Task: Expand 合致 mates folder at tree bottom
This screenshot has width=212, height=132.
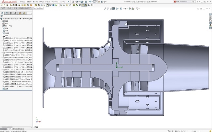Action: [x=1, y=89]
